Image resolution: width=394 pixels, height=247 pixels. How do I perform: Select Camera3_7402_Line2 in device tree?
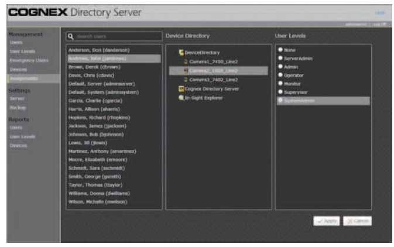(x=213, y=80)
